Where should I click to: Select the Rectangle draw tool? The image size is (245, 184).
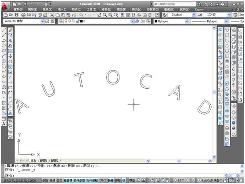pos(4,51)
